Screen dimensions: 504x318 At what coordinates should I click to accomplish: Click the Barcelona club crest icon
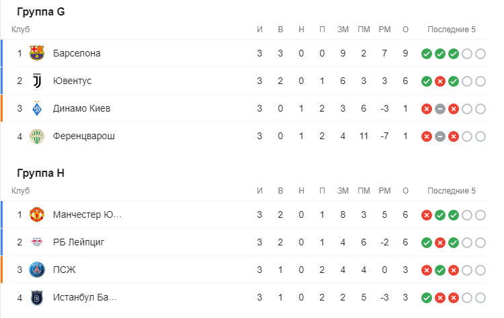[37, 53]
